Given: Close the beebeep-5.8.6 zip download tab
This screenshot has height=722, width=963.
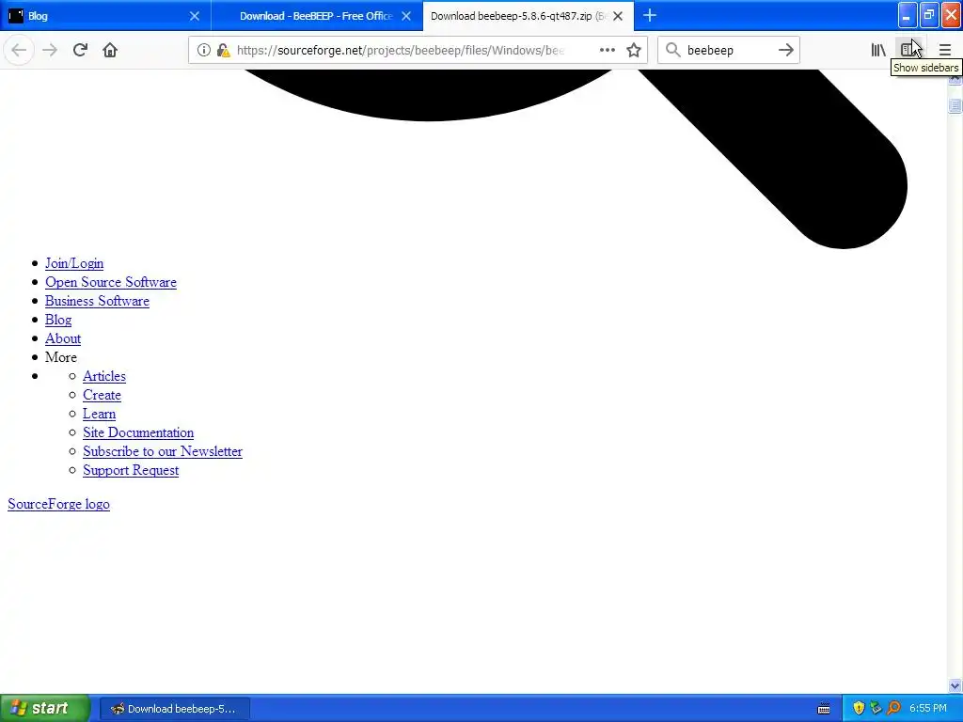Looking at the screenshot, I should pyautogui.click(x=618, y=16).
